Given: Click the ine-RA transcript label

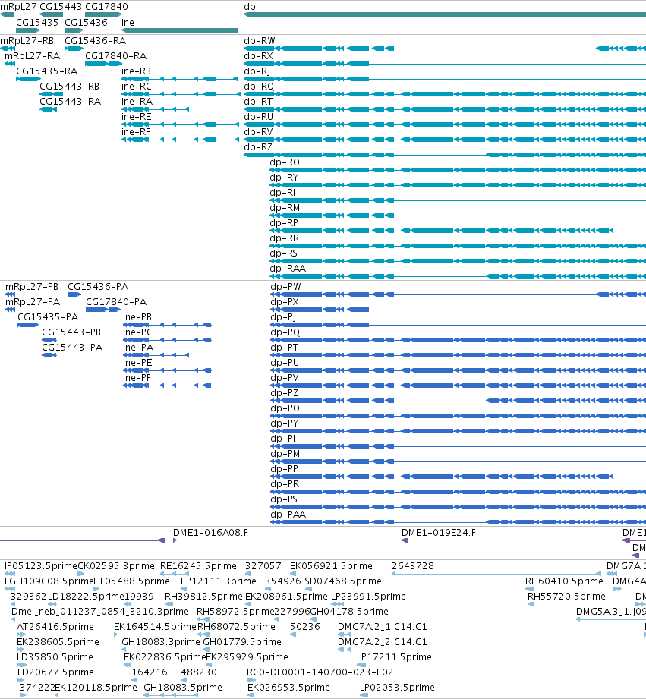Looking at the screenshot, I should pos(137,102).
